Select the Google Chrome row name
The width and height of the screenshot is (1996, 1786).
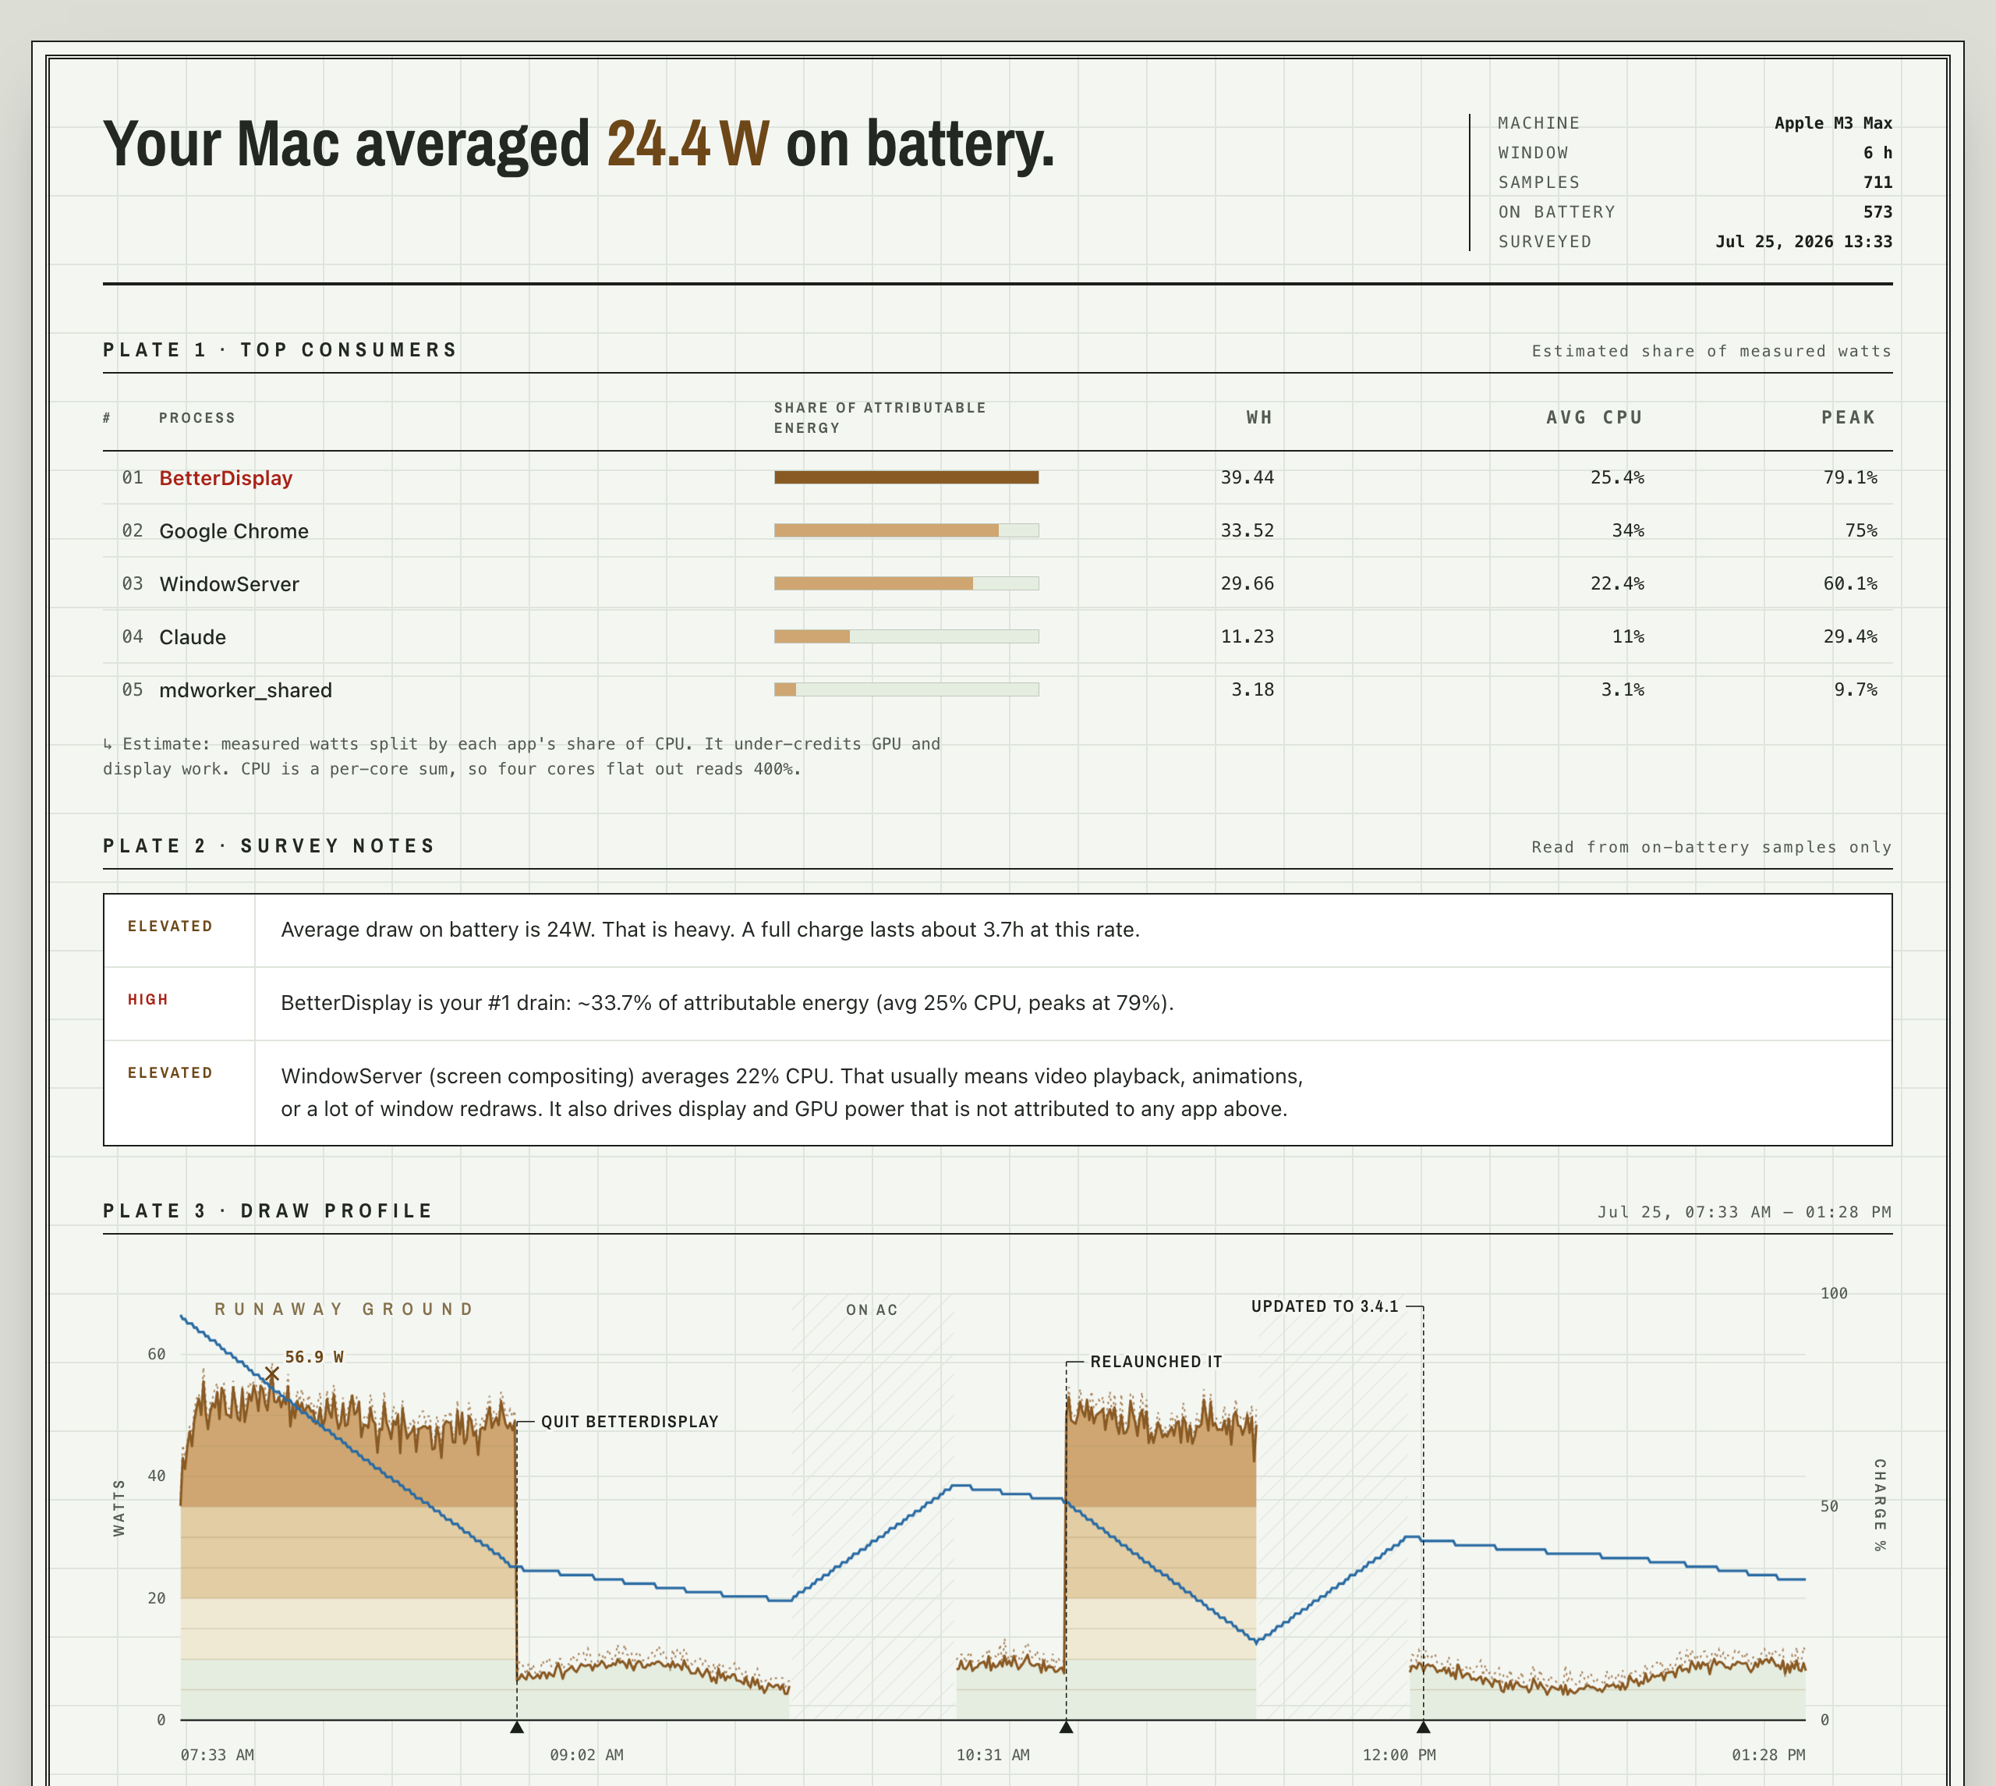233,531
